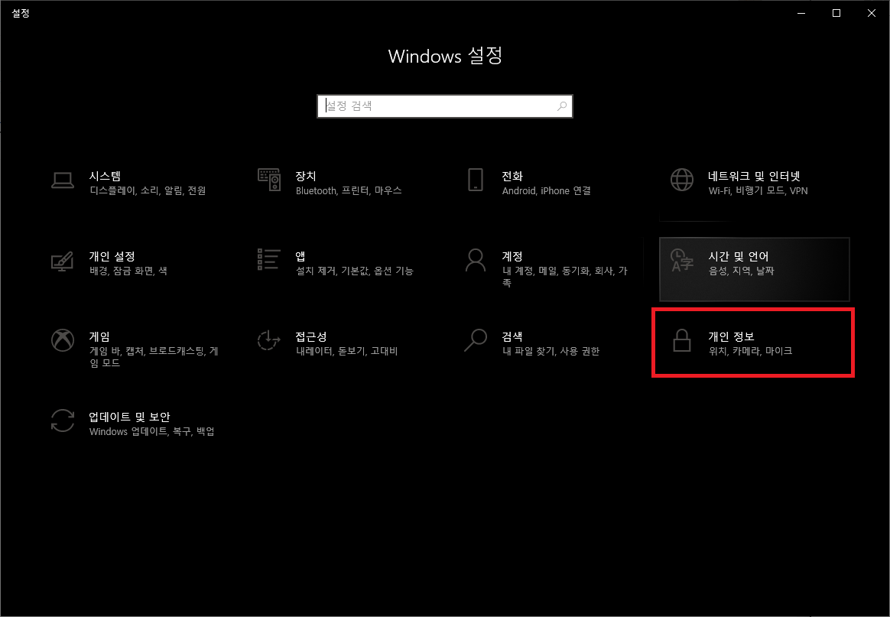
Task: Click the magnifier icon inside the search box
Action: pos(562,106)
